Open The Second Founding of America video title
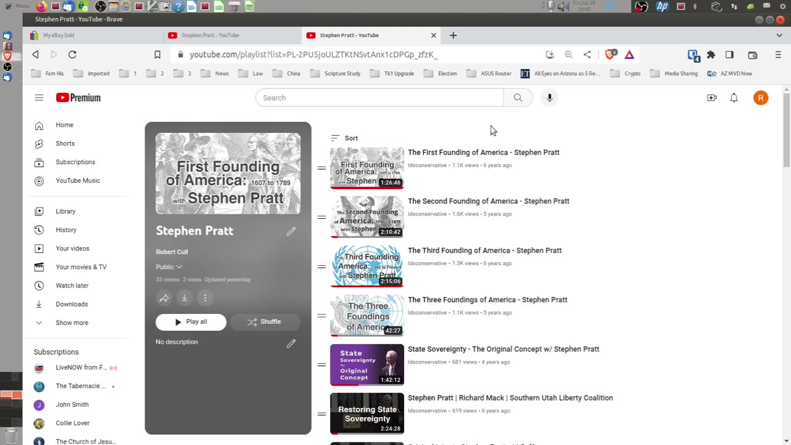The image size is (791, 445). (488, 201)
